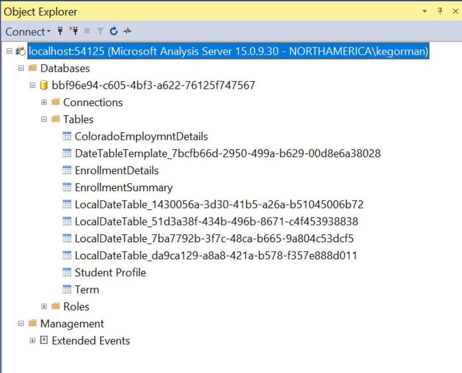Viewport: 462px width, 373px height.
Task: Click the Filter funnel icon
Action: [x=100, y=31]
